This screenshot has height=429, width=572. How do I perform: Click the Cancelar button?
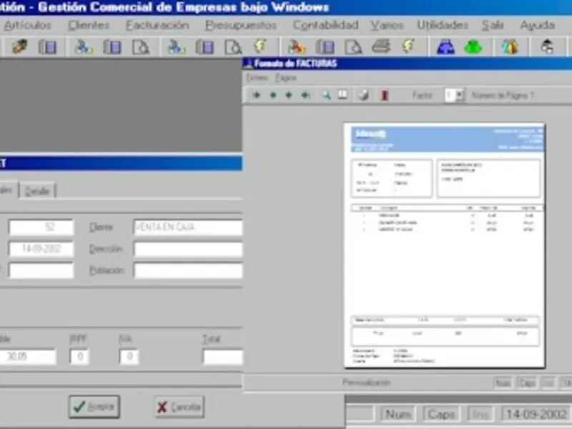[x=179, y=407]
